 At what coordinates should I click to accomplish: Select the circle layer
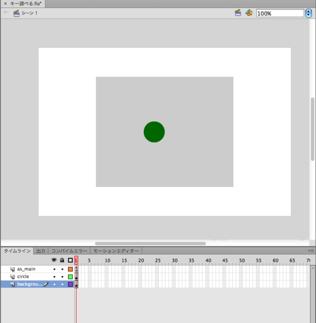23,277
